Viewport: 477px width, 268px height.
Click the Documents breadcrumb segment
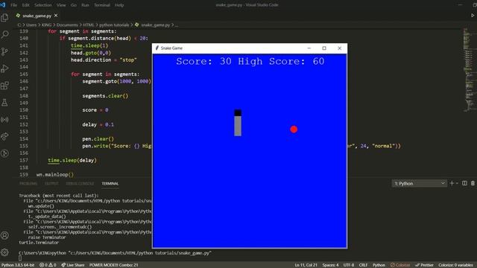pyautogui.click(x=67, y=25)
